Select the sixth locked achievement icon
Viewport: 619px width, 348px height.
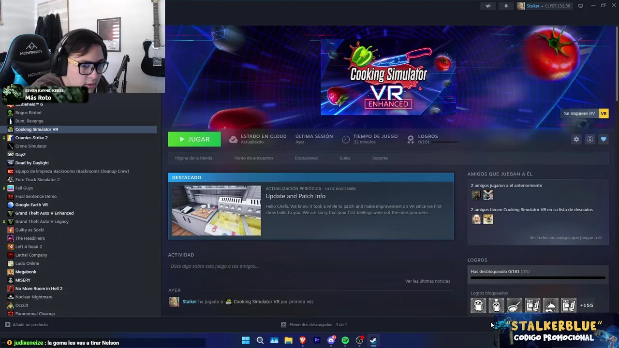point(568,305)
